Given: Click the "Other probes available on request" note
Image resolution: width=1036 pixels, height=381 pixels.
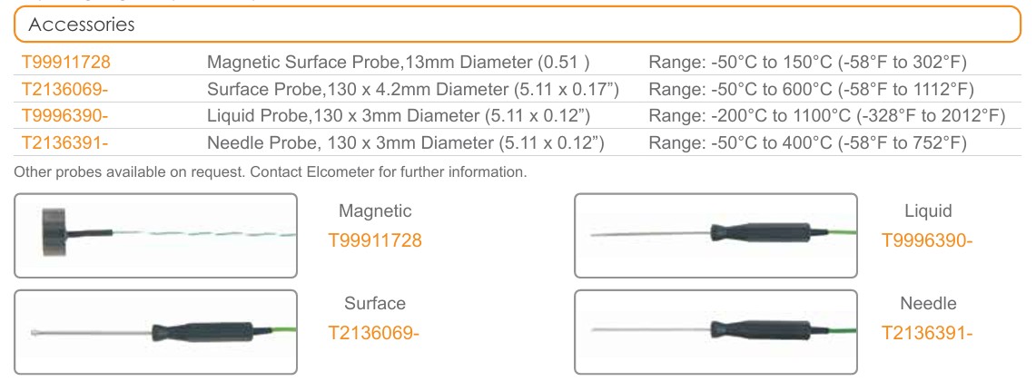Looking at the screenshot, I should click(271, 171).
